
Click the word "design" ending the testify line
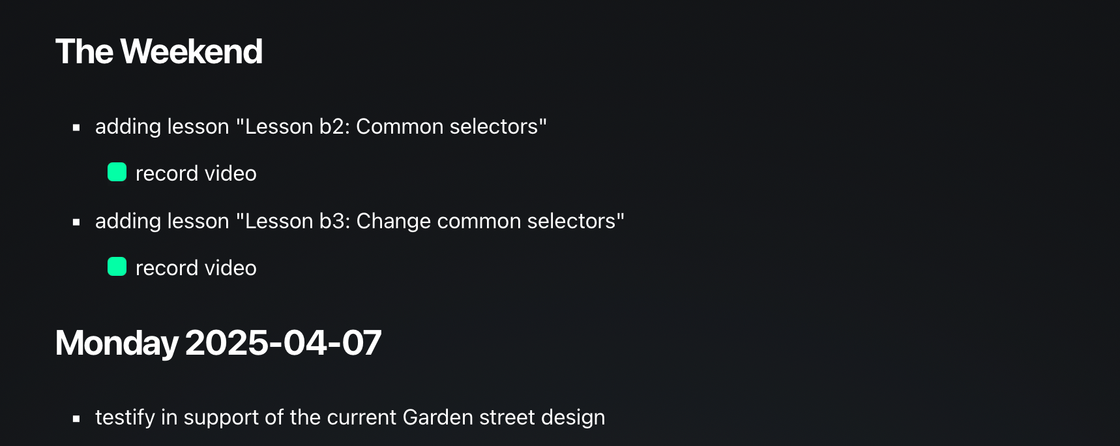(573, 418)
